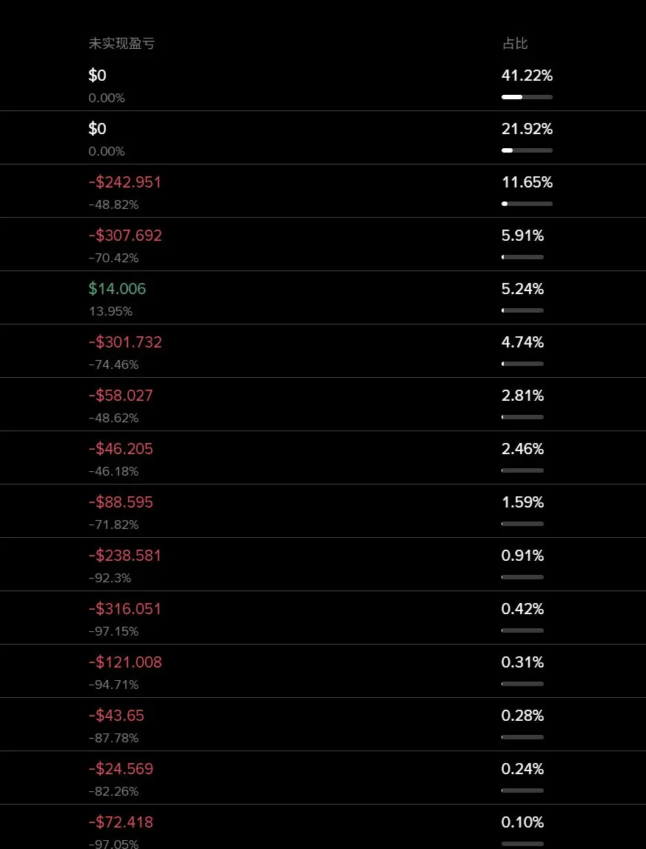Select the -$121.008 loss value

pyautogui.click(x=124, y=662)
